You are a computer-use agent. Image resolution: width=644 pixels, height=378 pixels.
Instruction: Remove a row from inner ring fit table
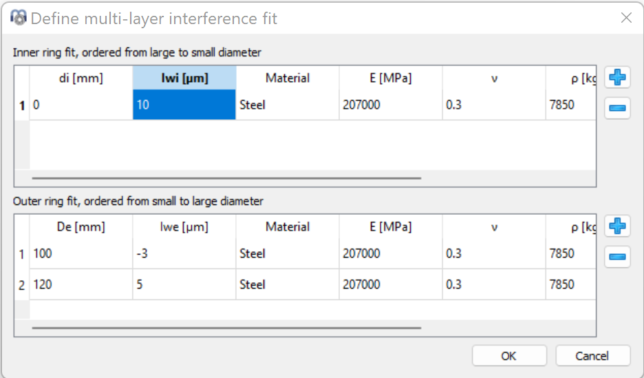click(617, 108)
